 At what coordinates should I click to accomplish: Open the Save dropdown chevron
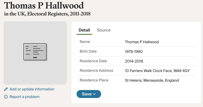[94, 94]
